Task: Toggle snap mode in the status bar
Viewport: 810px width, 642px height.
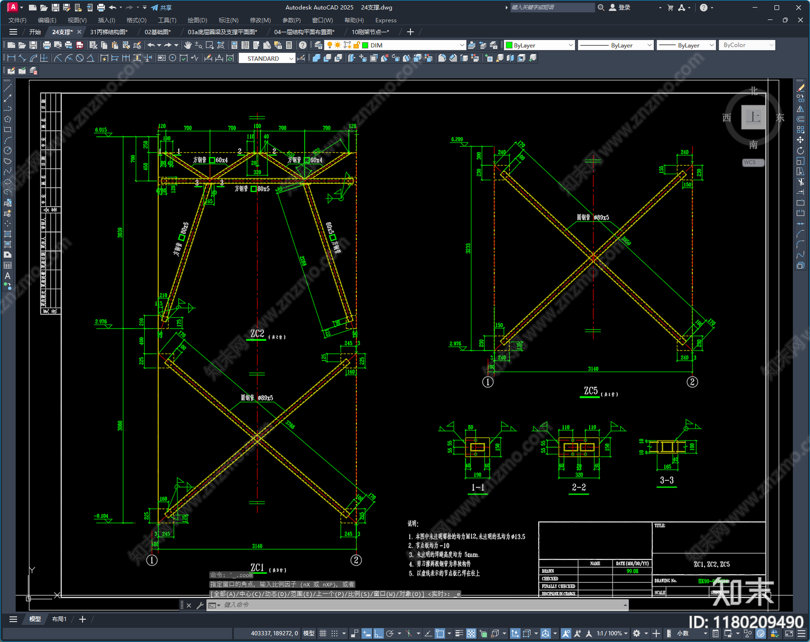Action: point(334,633)
